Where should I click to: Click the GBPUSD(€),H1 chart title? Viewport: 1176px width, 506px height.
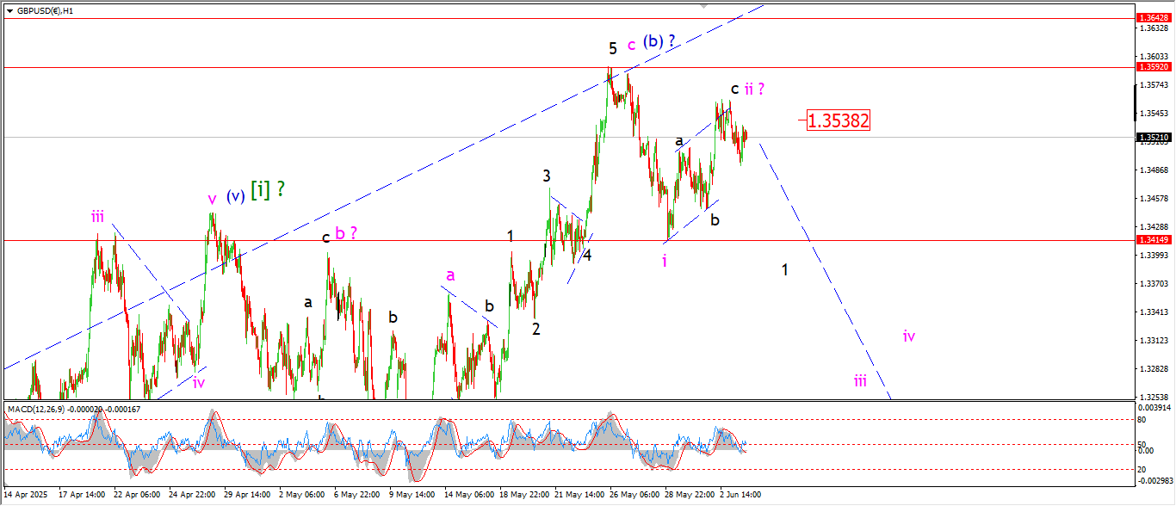(45, 10)
